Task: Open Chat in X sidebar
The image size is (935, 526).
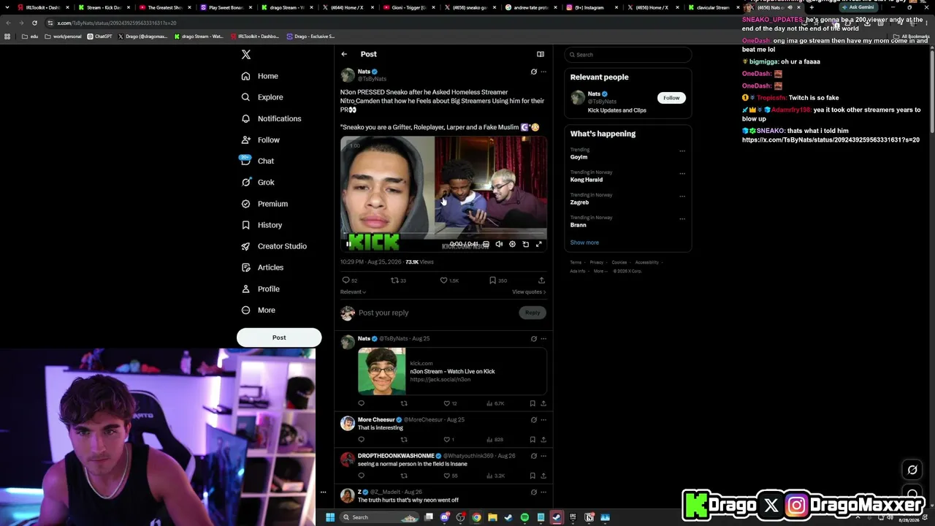Action: [x=257, y=161]
